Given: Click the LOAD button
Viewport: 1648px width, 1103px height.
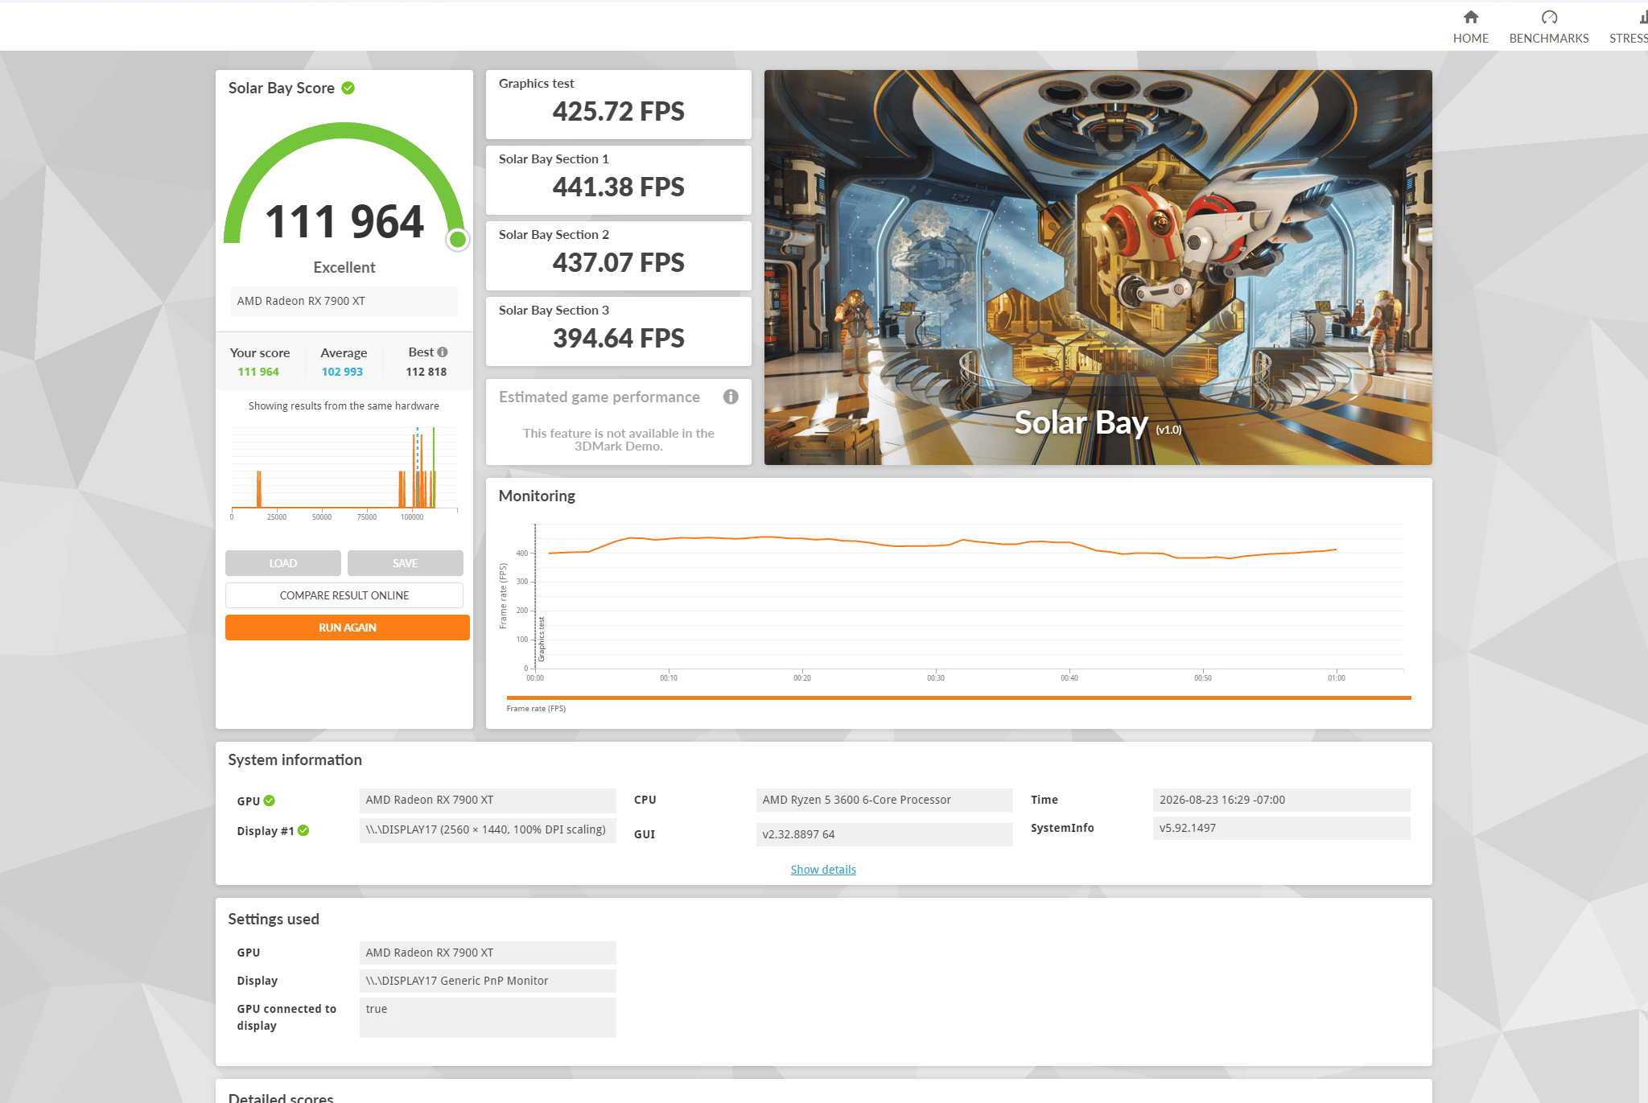Looking at the screenshot, I should click(x=283, y=563).
